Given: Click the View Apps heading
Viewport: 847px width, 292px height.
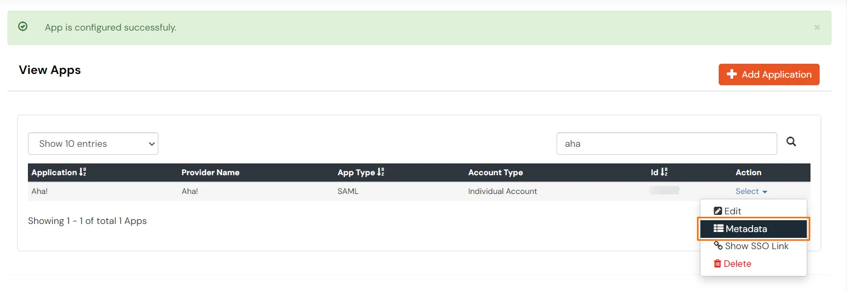Looking at the screenshot, I should (50, 70).
